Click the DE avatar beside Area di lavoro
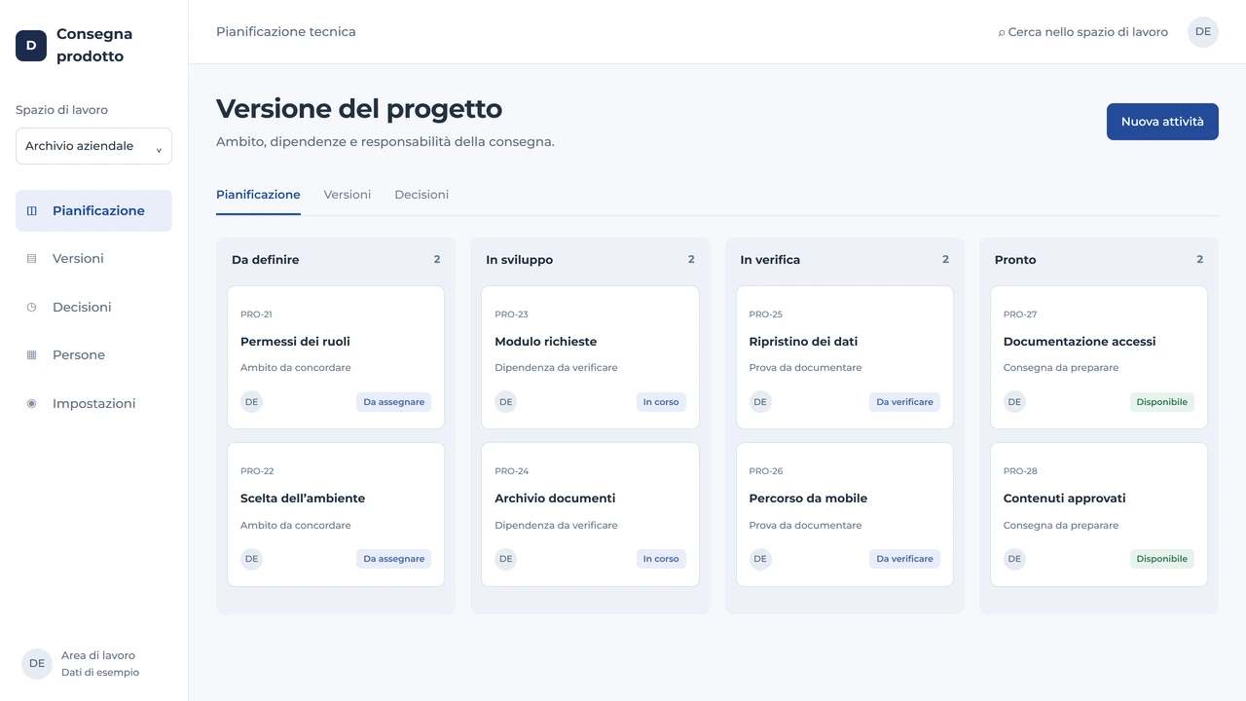 tap(37, 664)
